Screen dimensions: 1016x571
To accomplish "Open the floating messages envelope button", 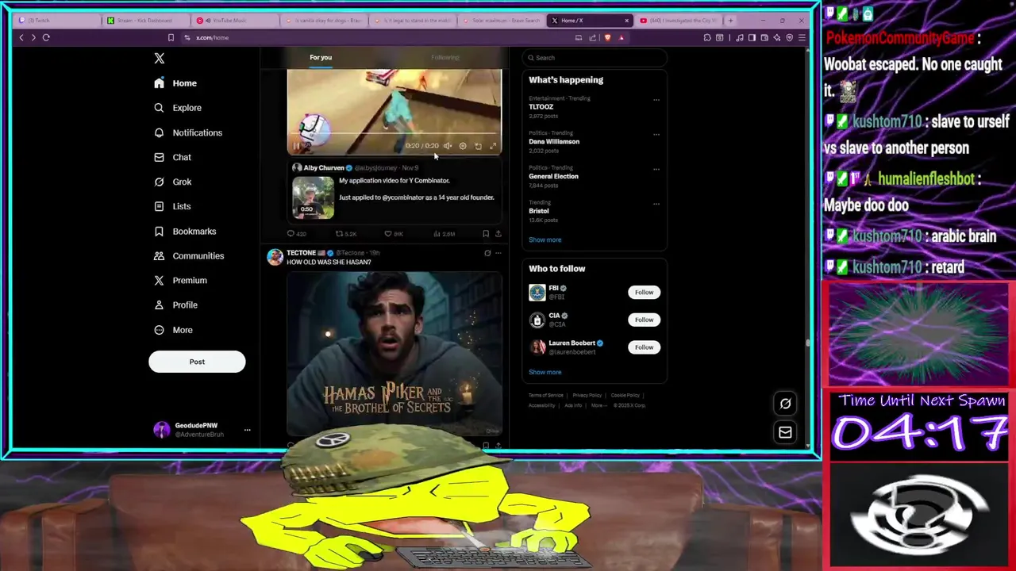I will click(x=785, y=432).
